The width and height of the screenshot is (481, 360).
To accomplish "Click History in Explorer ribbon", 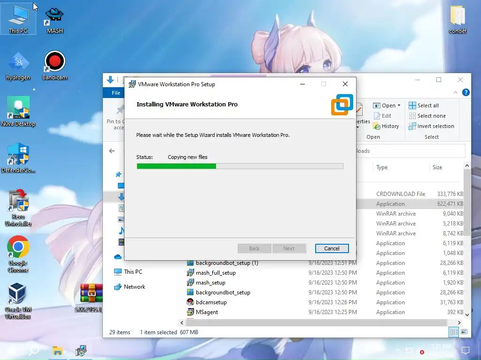I will click(386, 126).
